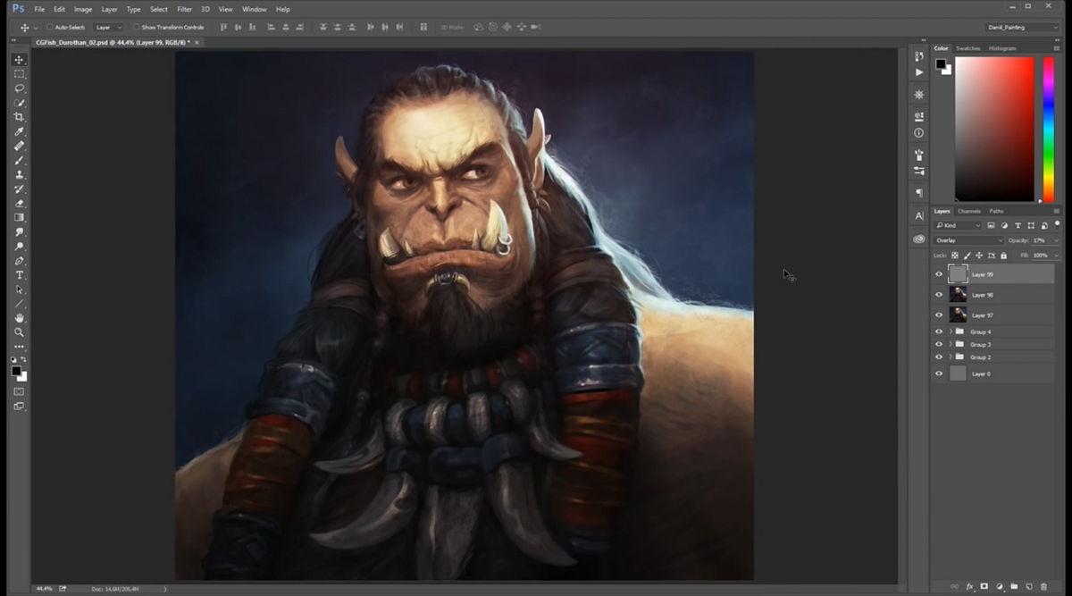Switch to the Histogram tab

tap(1002, 48)
